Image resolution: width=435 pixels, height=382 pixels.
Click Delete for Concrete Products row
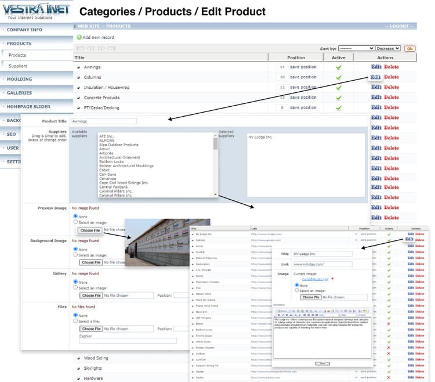(391, 98)
